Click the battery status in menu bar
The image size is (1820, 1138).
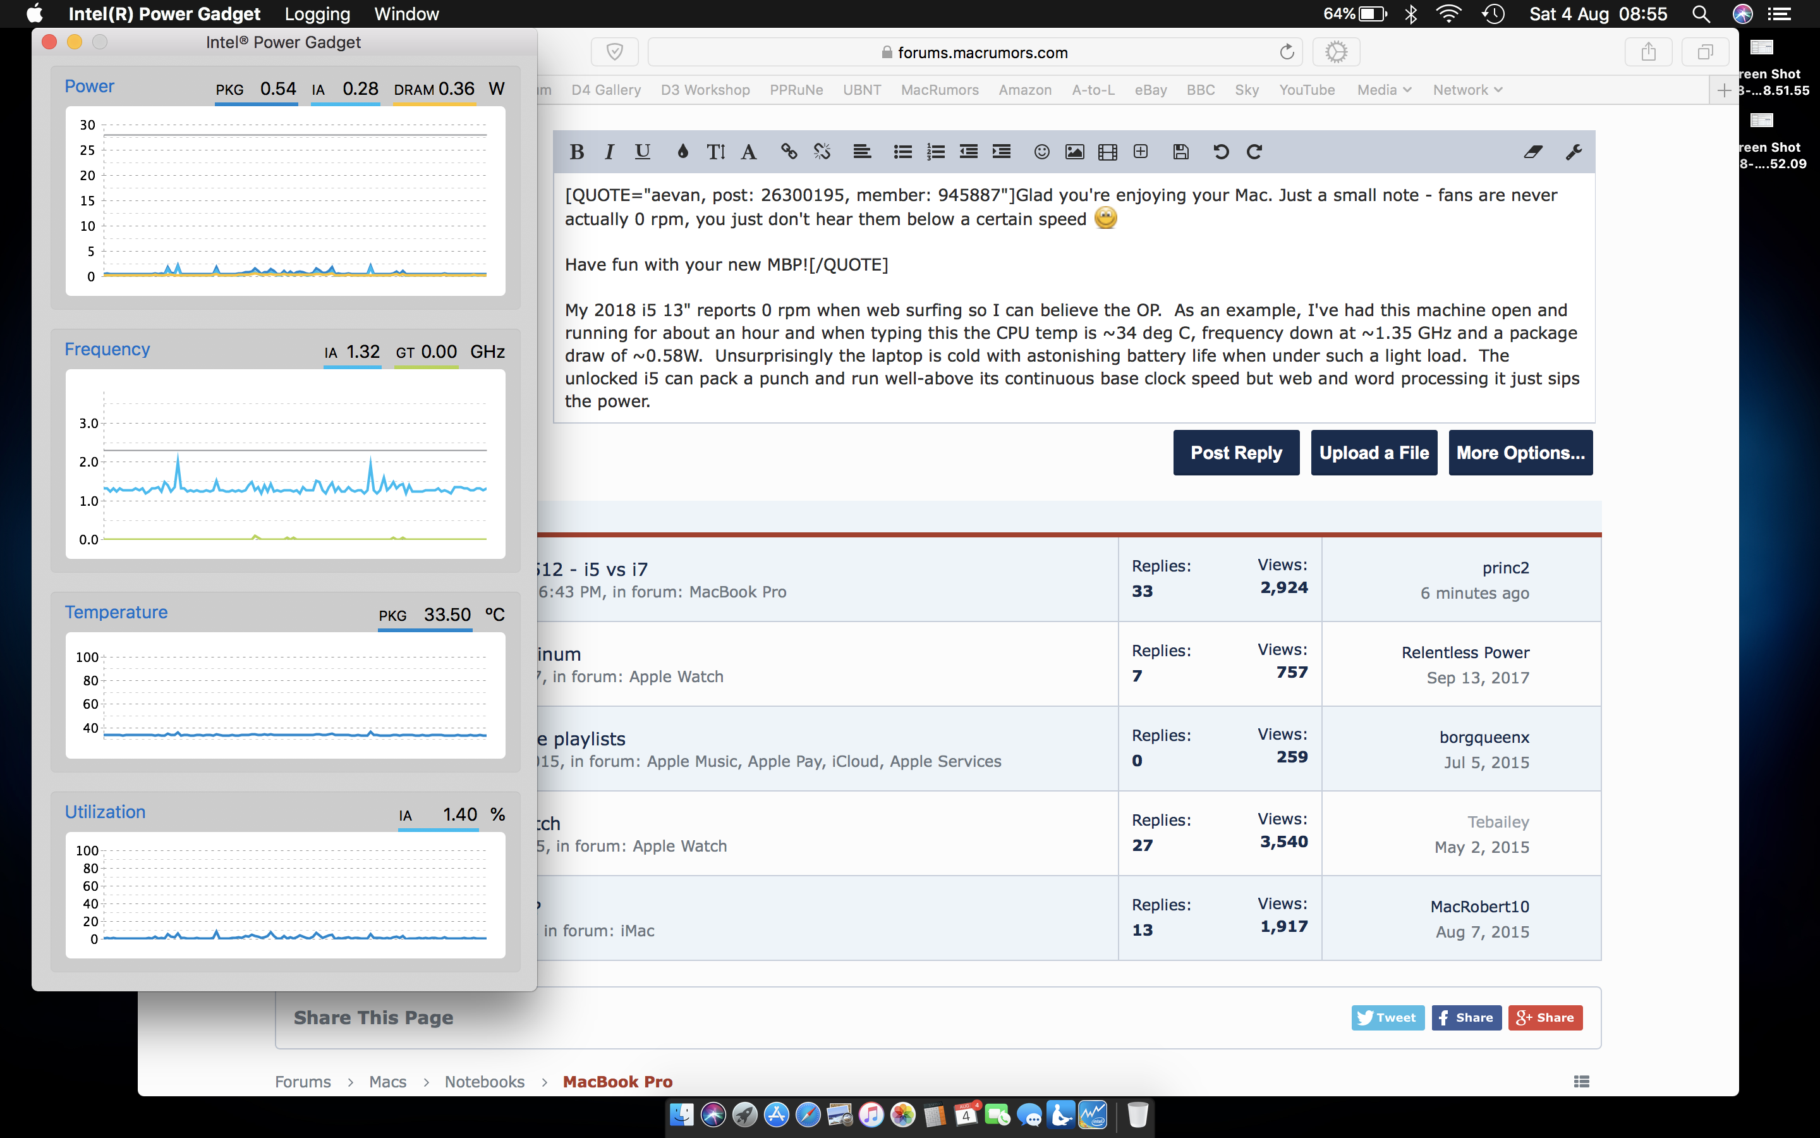(x=1354, y=15)
